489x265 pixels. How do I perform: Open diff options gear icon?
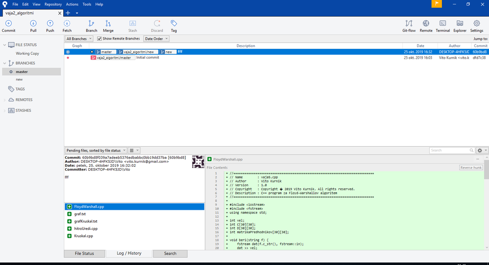click(480, 150)
